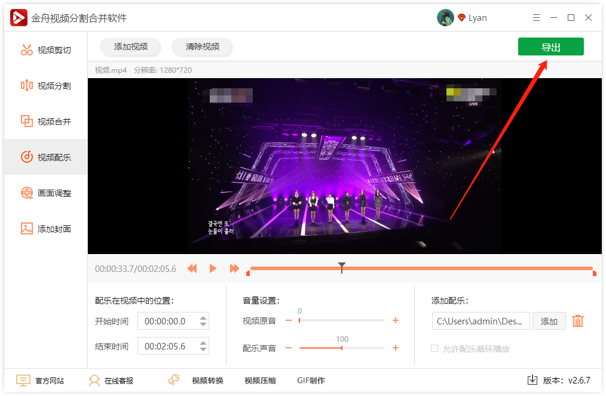Click the fast-forward playback icon
Screen dimensions: 606x396
tap(234, 268)
